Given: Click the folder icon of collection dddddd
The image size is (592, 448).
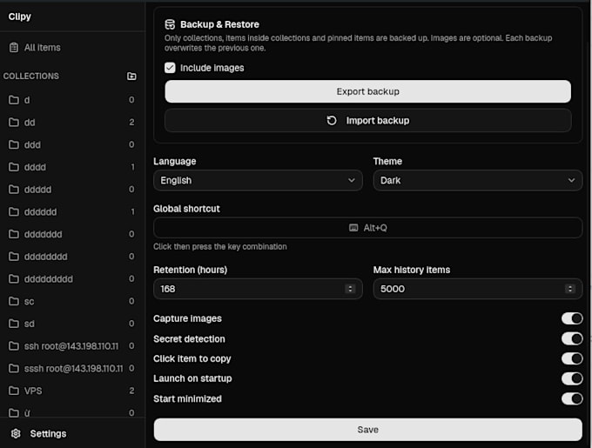Looking at the screenshot, I should (14, 212).
